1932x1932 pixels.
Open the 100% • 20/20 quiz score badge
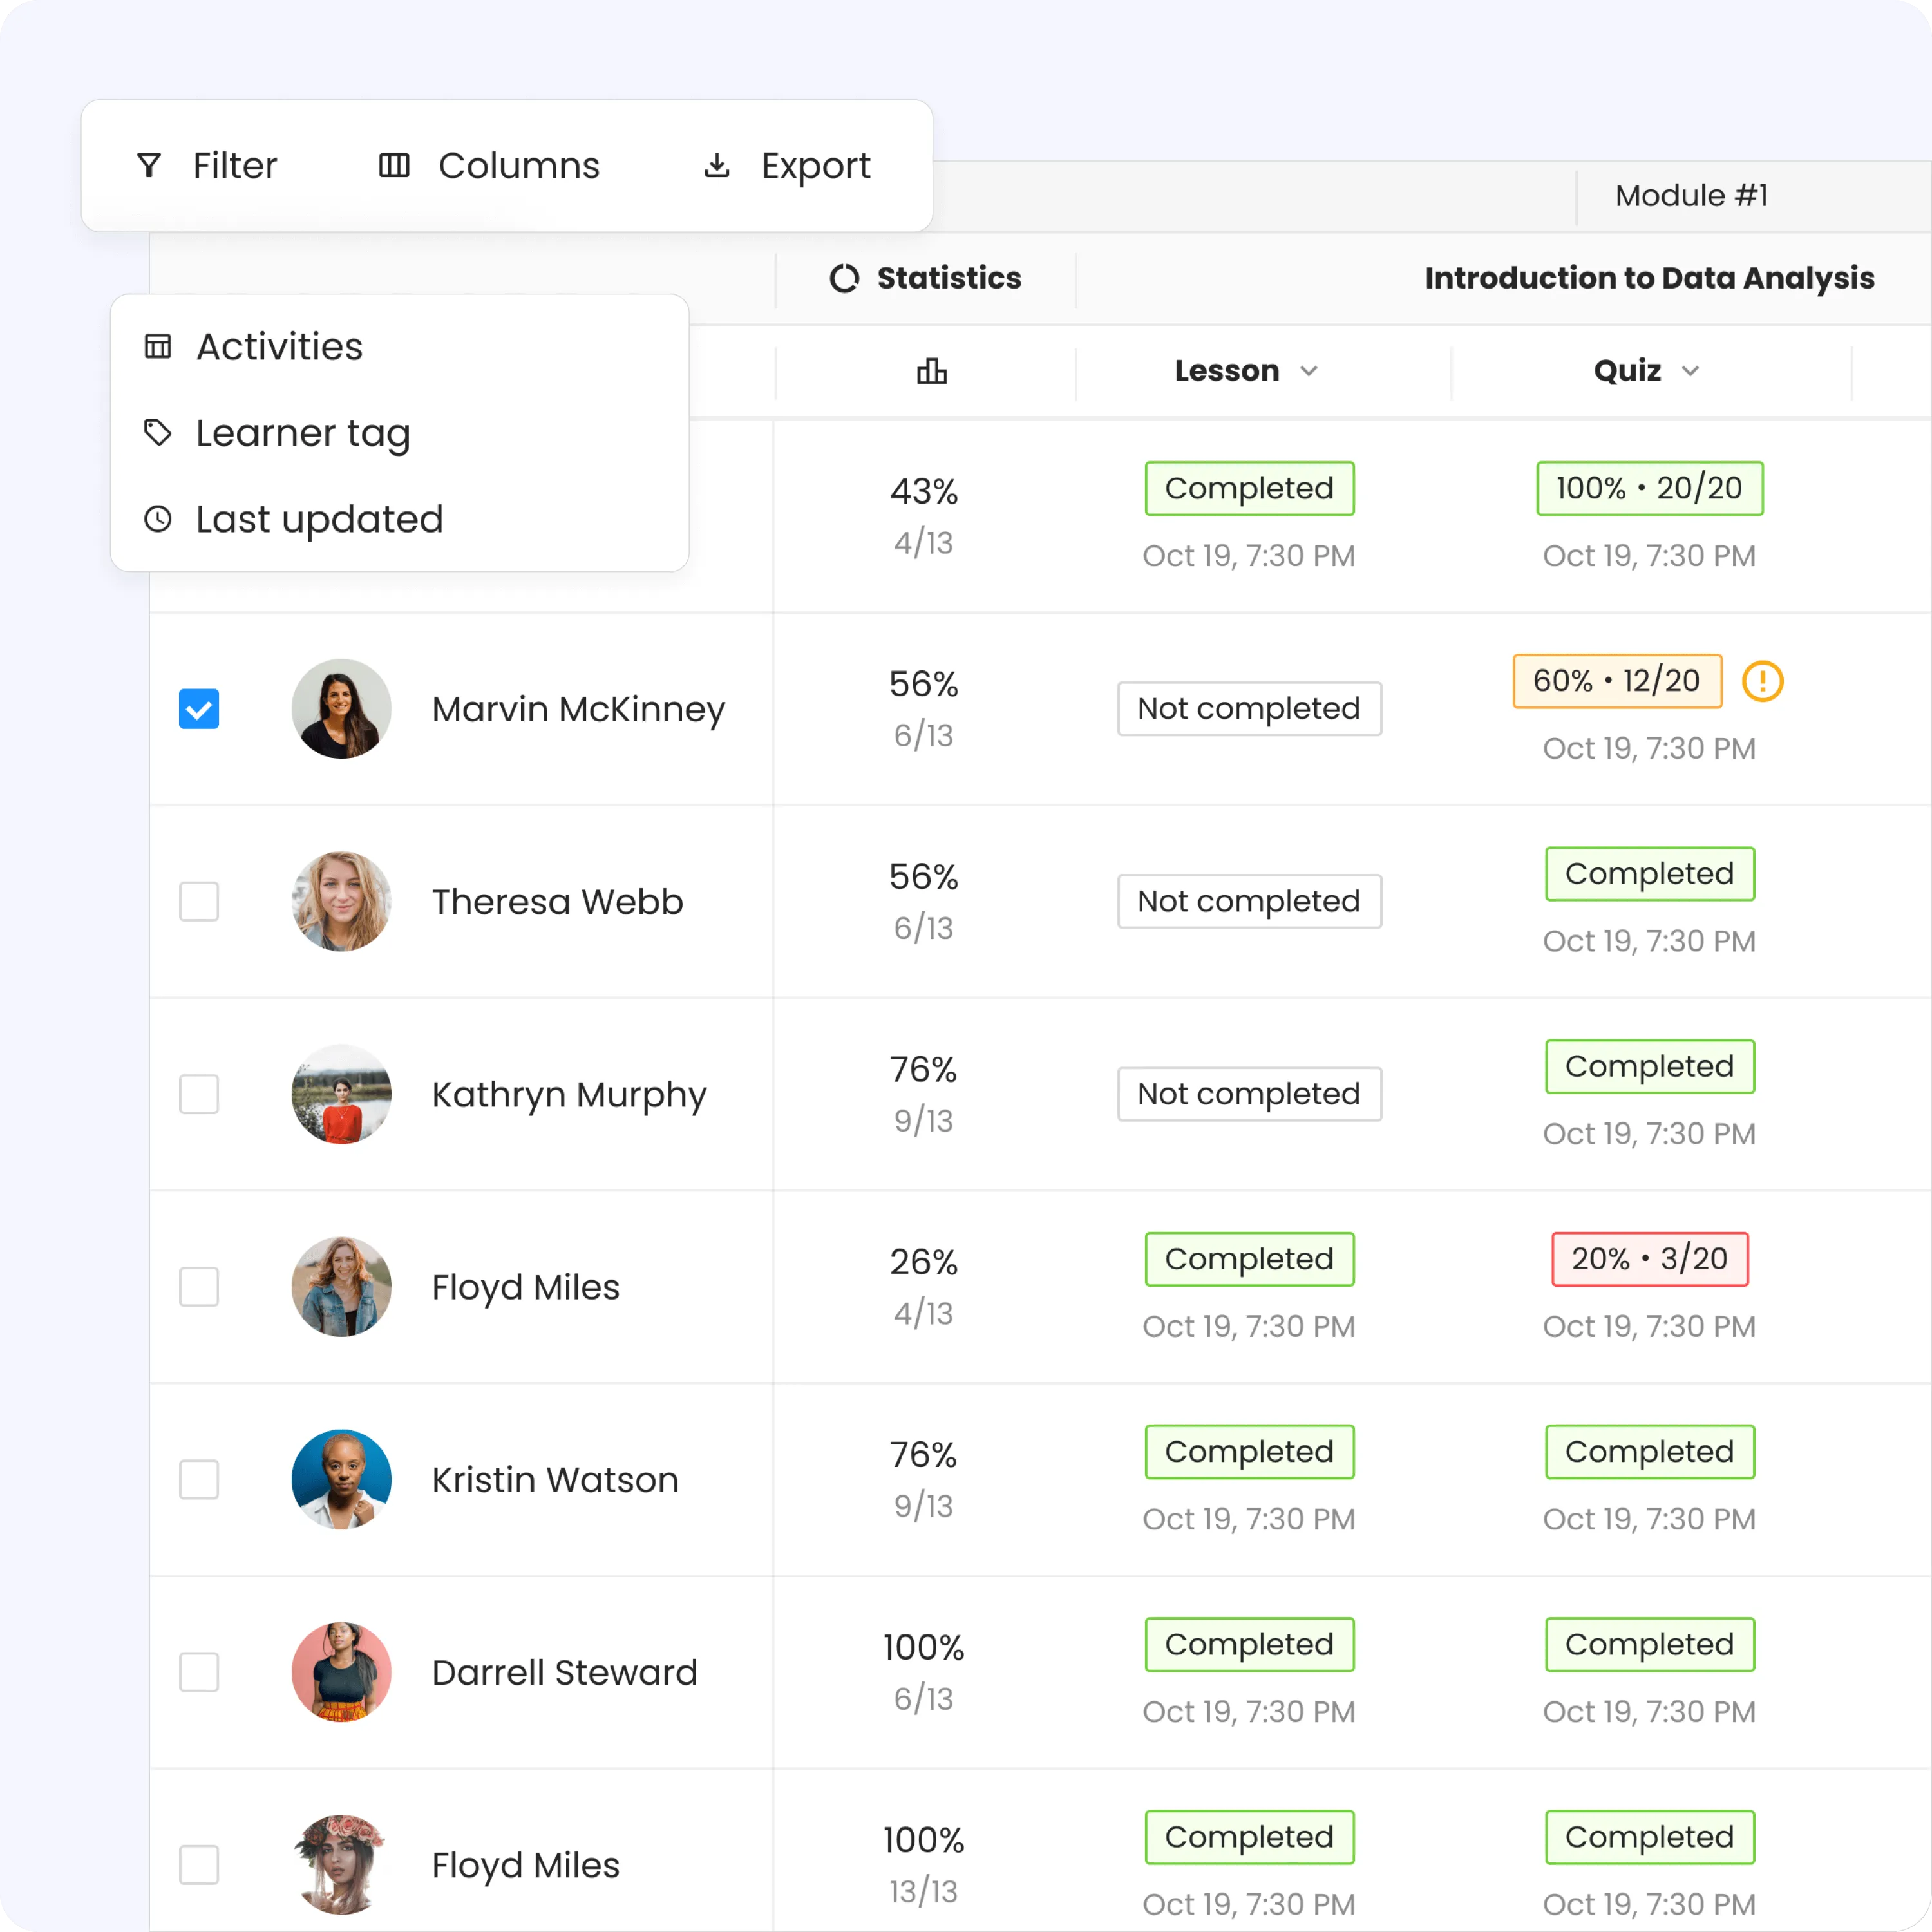1650,489
